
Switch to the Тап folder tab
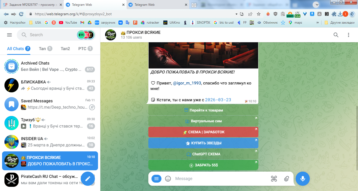pyautogui.click(x=46, y=49)
